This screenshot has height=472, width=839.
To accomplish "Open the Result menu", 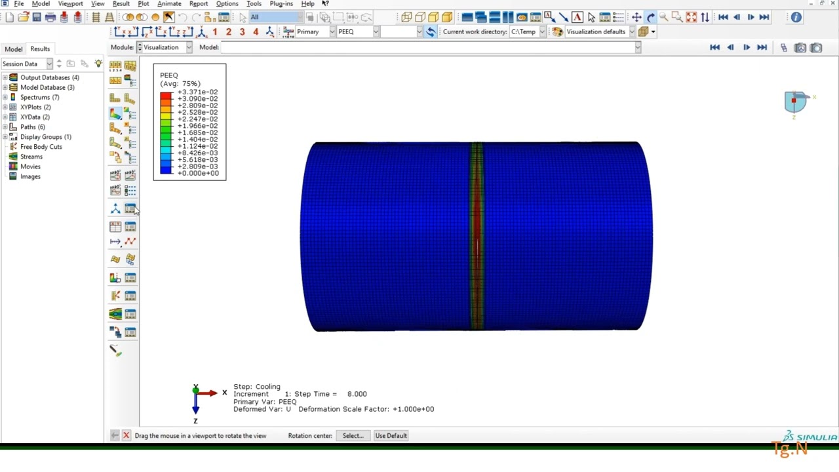I will (x=121, y=4).
